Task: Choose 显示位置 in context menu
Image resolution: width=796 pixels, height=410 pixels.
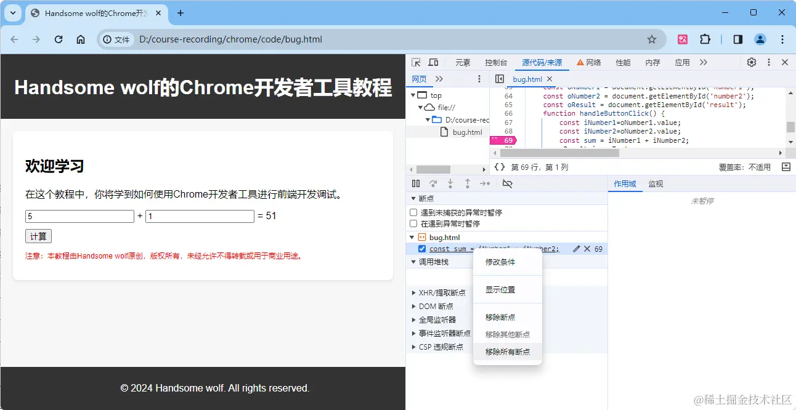Action: pyautogui.click(x=508, y=289)
